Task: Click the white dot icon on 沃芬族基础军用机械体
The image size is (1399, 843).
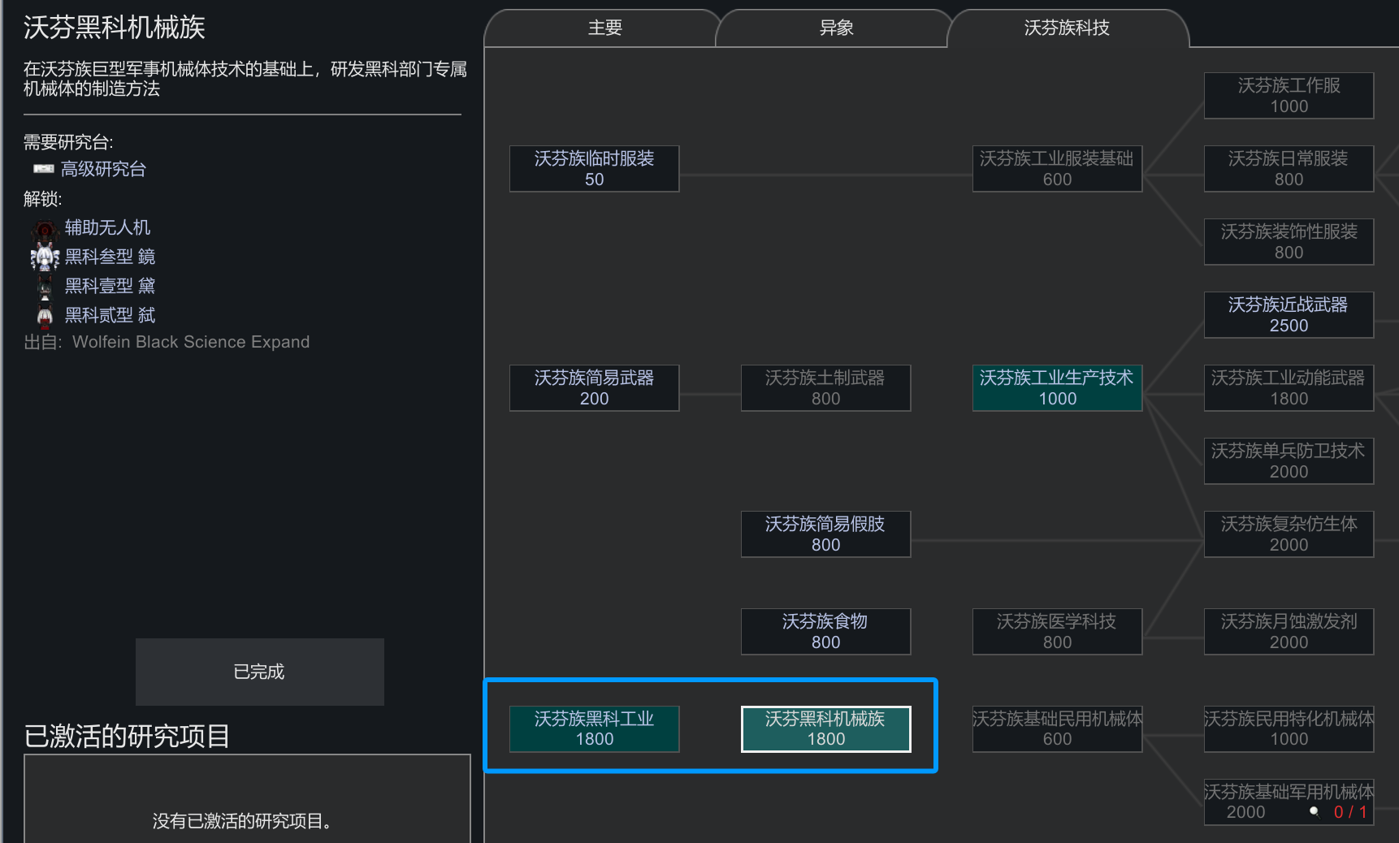Action: pos(1314,811)
